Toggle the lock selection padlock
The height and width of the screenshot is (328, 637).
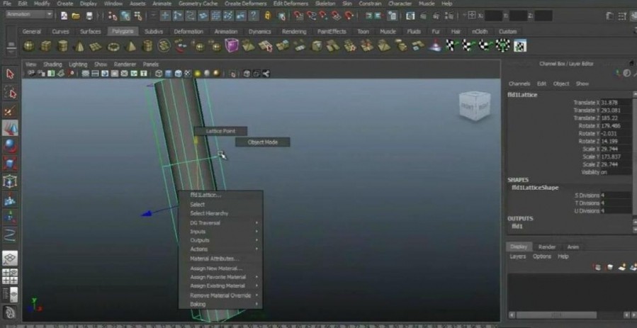coord(267,16)
